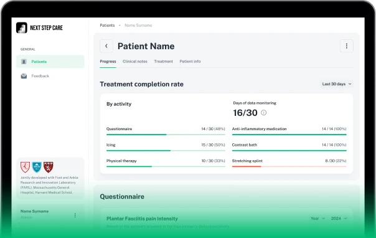This screenshot has width=376, height=238.
Task: Click the blue MGH shield logo
Action: tap(37, 167)
